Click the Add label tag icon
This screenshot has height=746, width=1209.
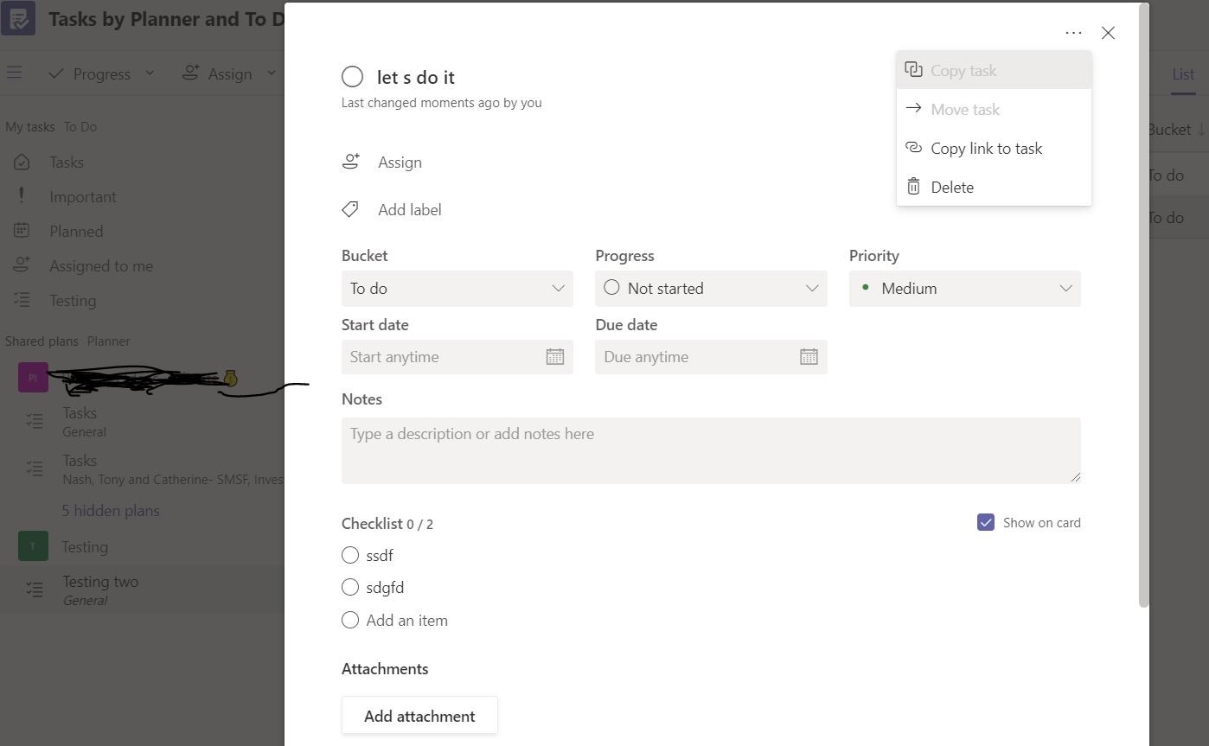(x=350, y=209)
